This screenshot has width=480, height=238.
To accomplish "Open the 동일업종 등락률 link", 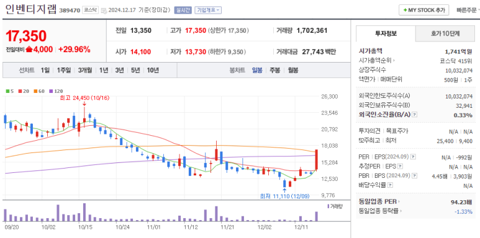I will tap(378, 211).
